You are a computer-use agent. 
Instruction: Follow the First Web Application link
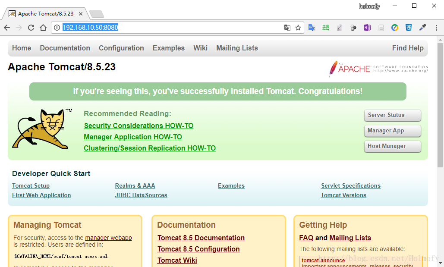click(x=41, y=195)
